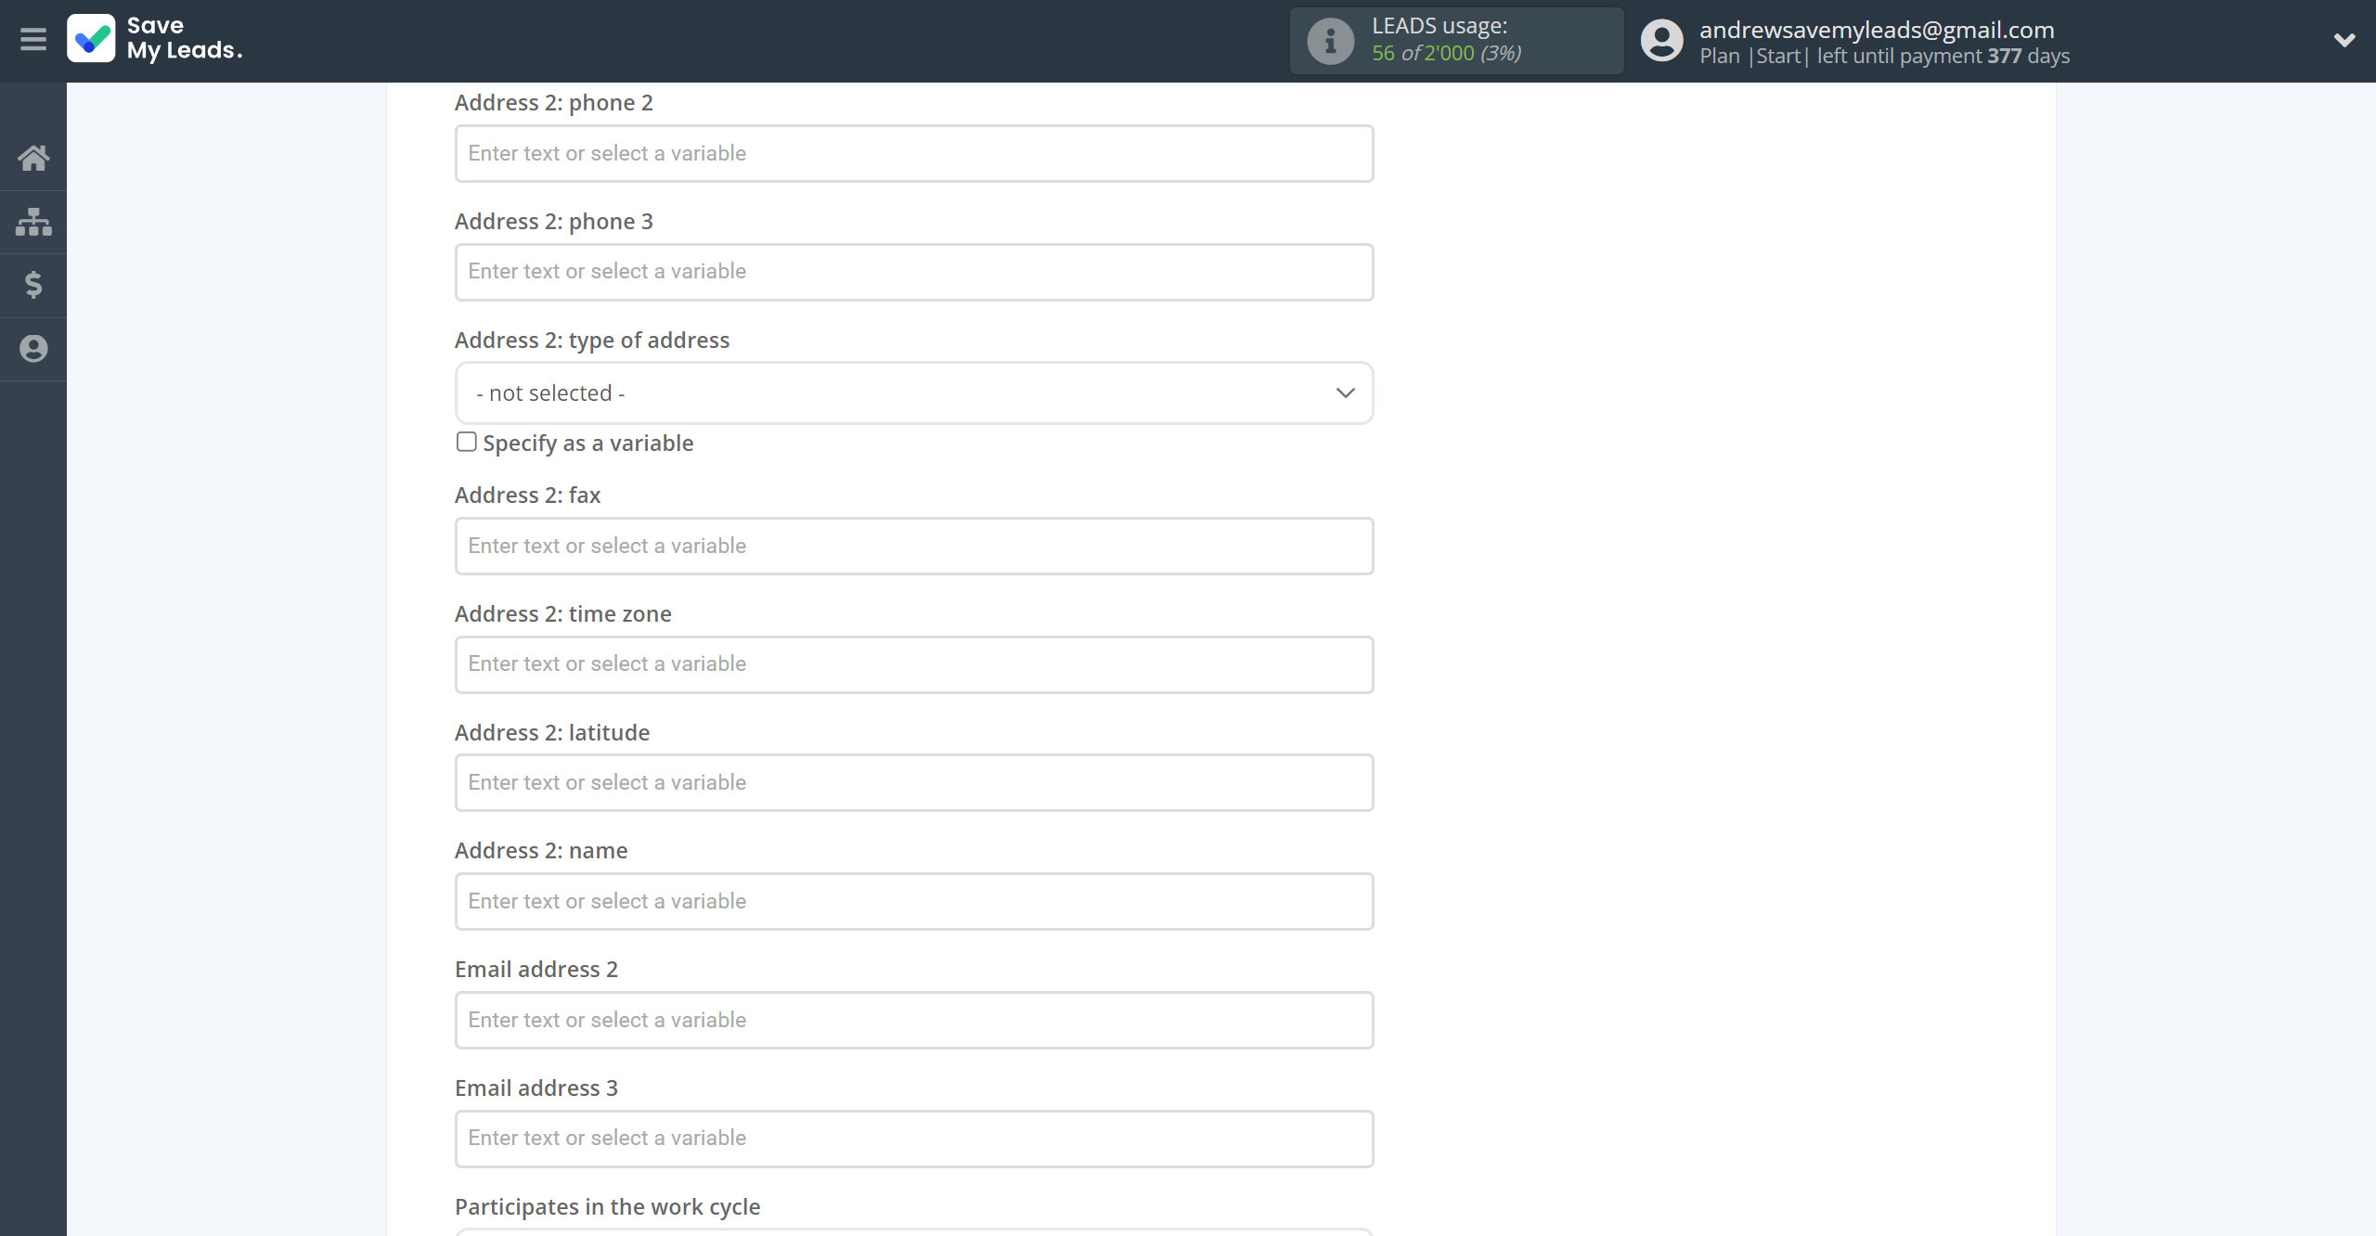Image resolution: width=2376 pixels, height=1236 pixels.
Task: Select the Address 2: time zone input
Action: click(913, 664)
